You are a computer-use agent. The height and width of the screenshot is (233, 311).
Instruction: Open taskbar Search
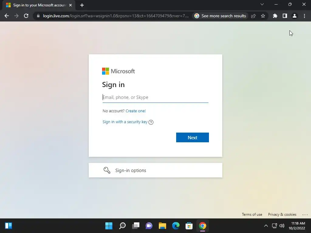pos(122,226)
